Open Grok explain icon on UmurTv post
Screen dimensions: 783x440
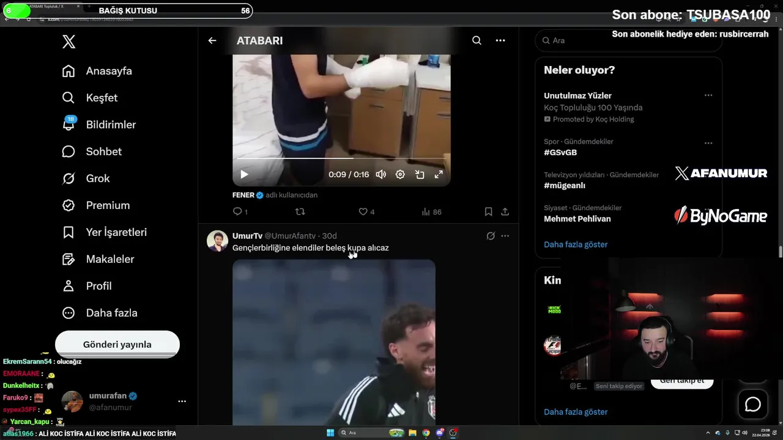491,236
